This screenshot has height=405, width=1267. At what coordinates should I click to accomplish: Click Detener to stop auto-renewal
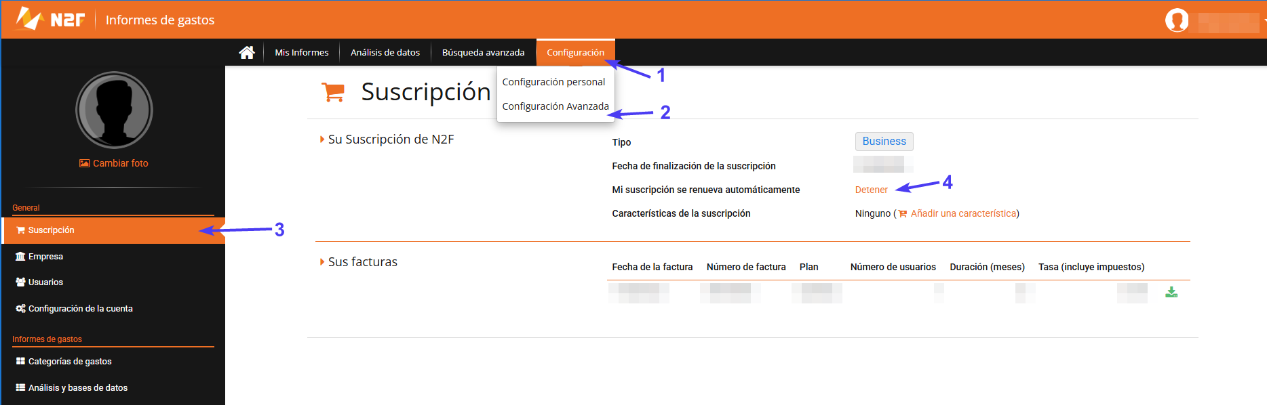click(871, 190)
